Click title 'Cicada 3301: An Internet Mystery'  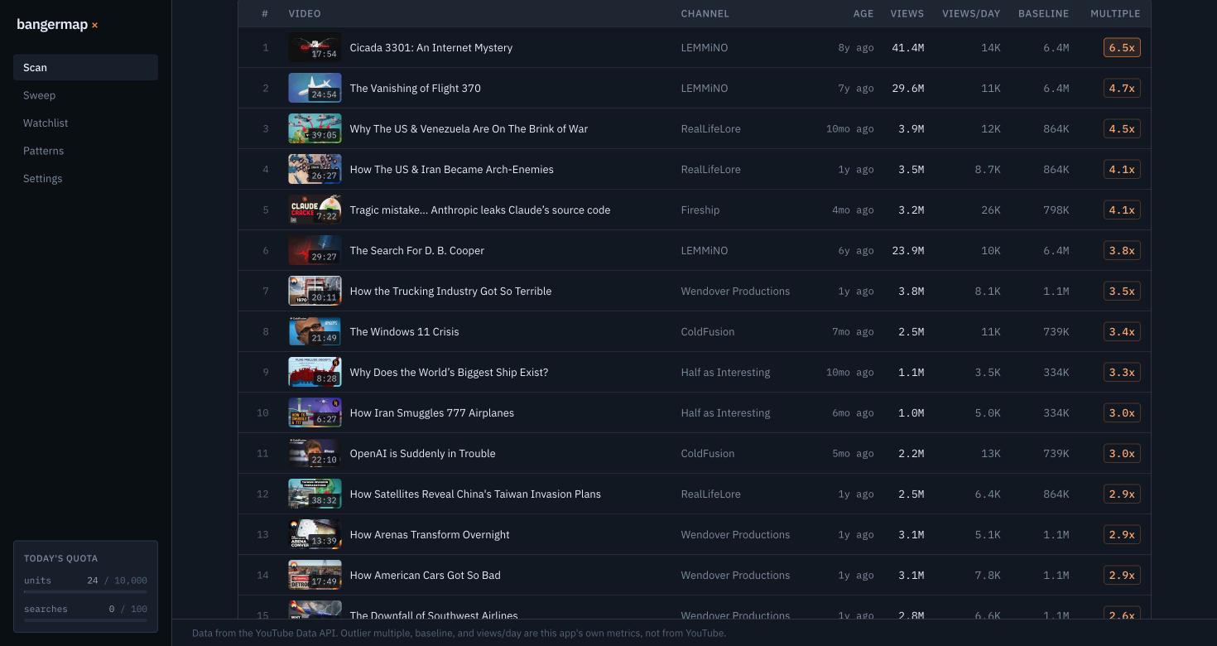tap(431, 47)
